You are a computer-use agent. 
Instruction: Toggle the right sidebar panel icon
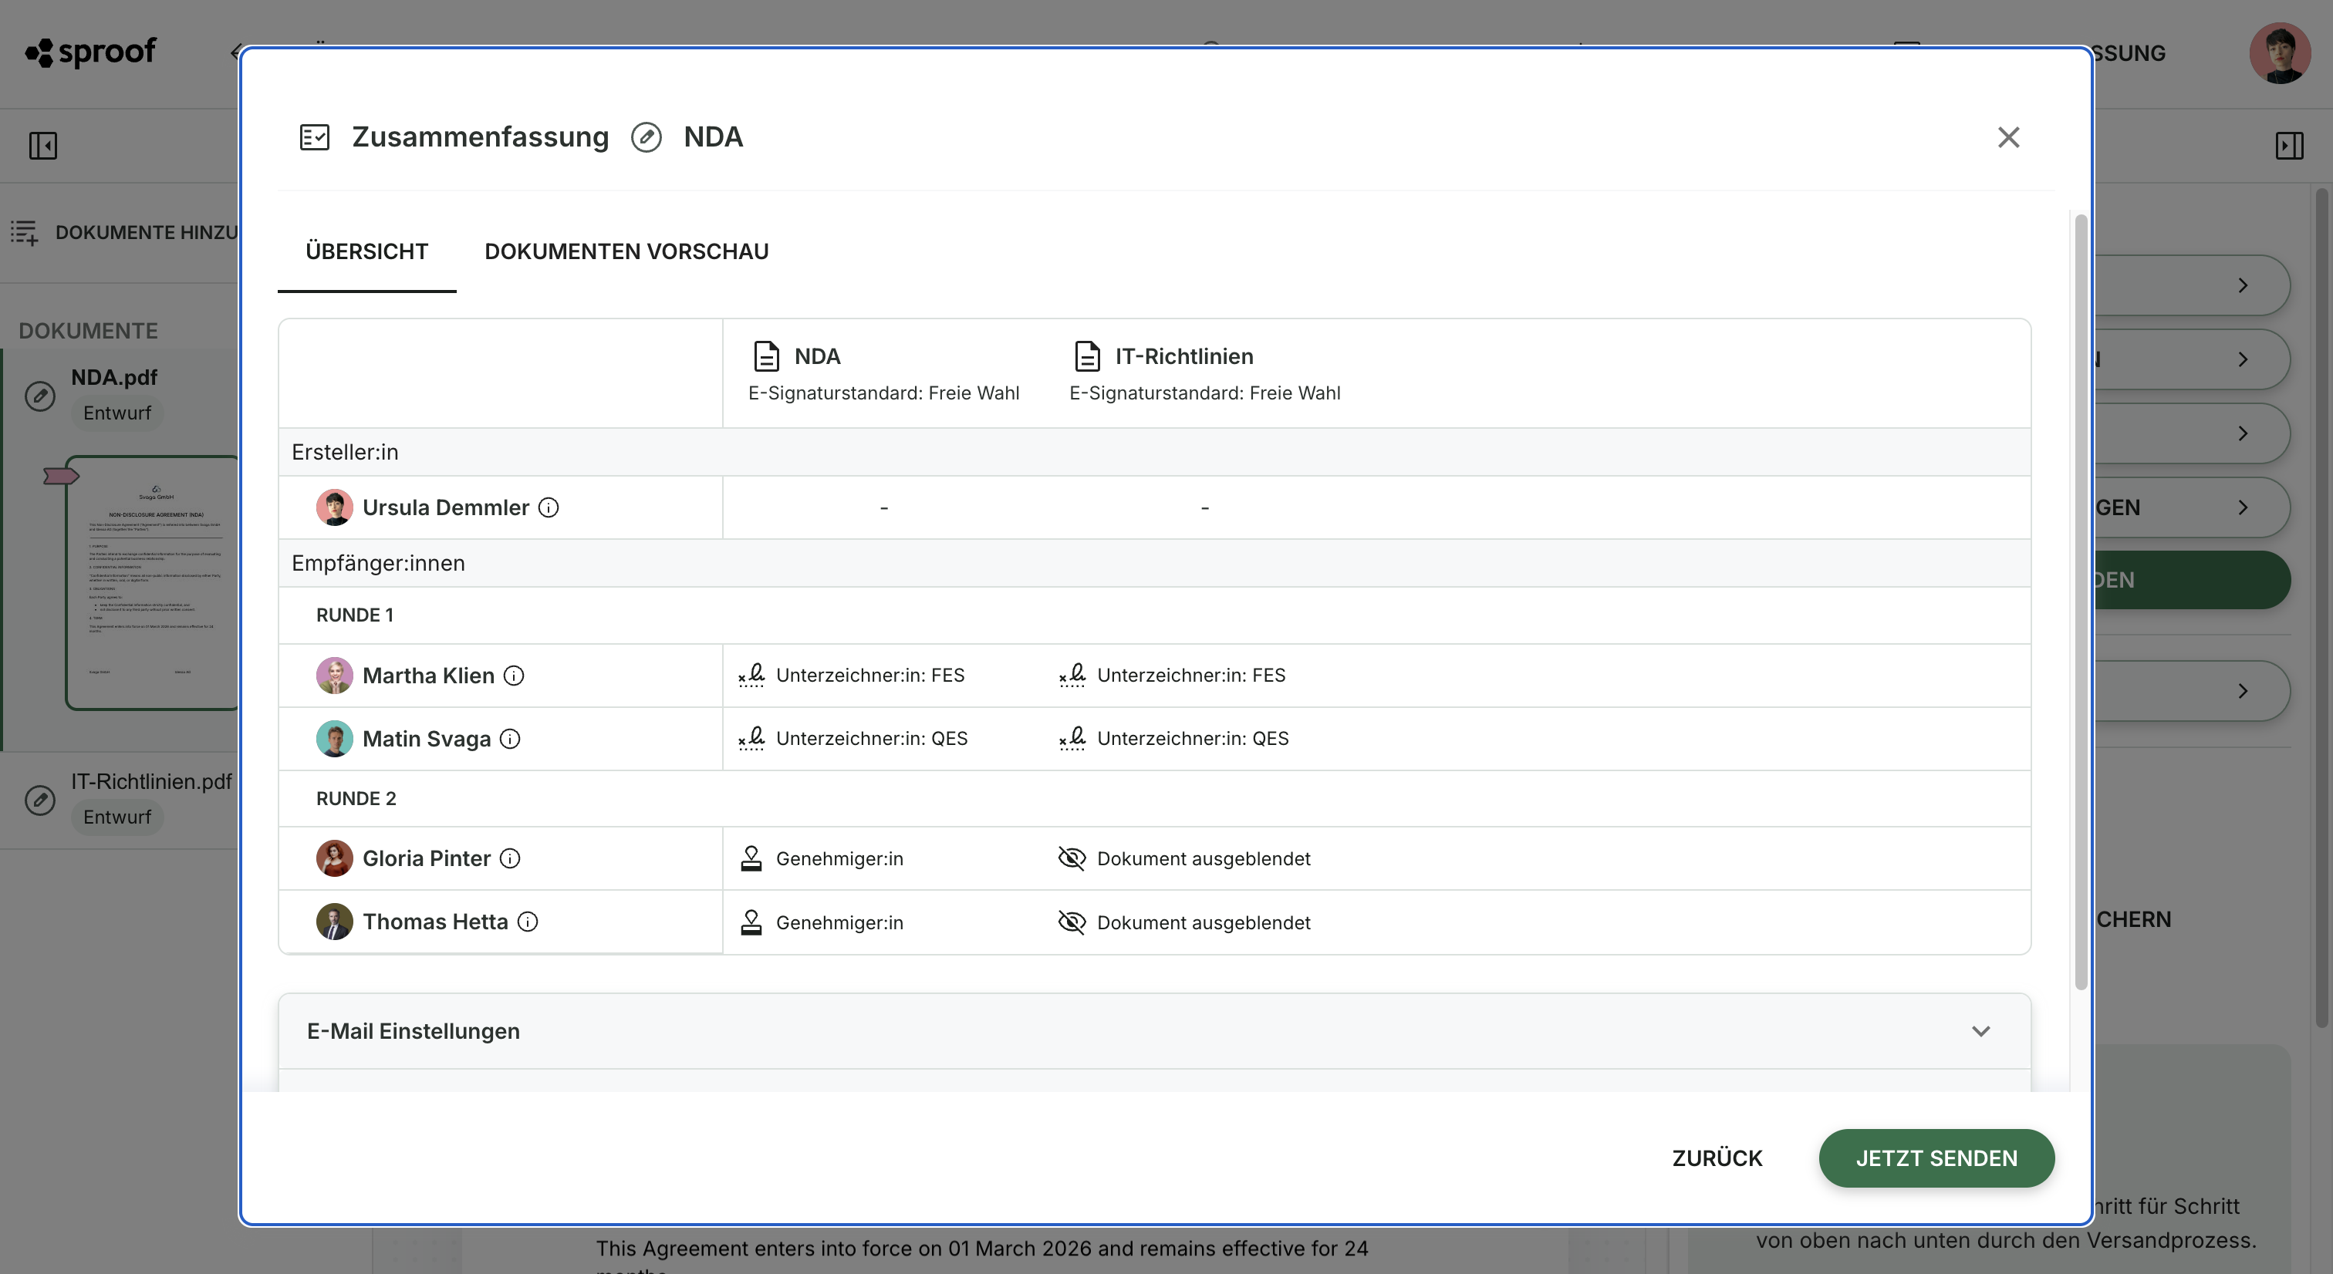(2288, 146)
